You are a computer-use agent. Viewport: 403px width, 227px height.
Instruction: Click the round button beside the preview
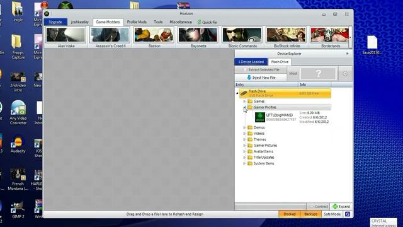tap(345, 74)
